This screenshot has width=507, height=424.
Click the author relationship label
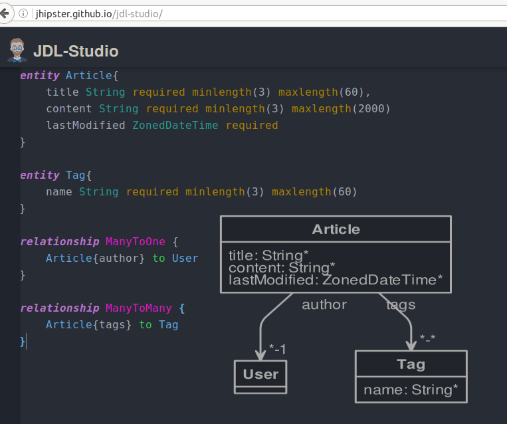(x=324, y=304)
